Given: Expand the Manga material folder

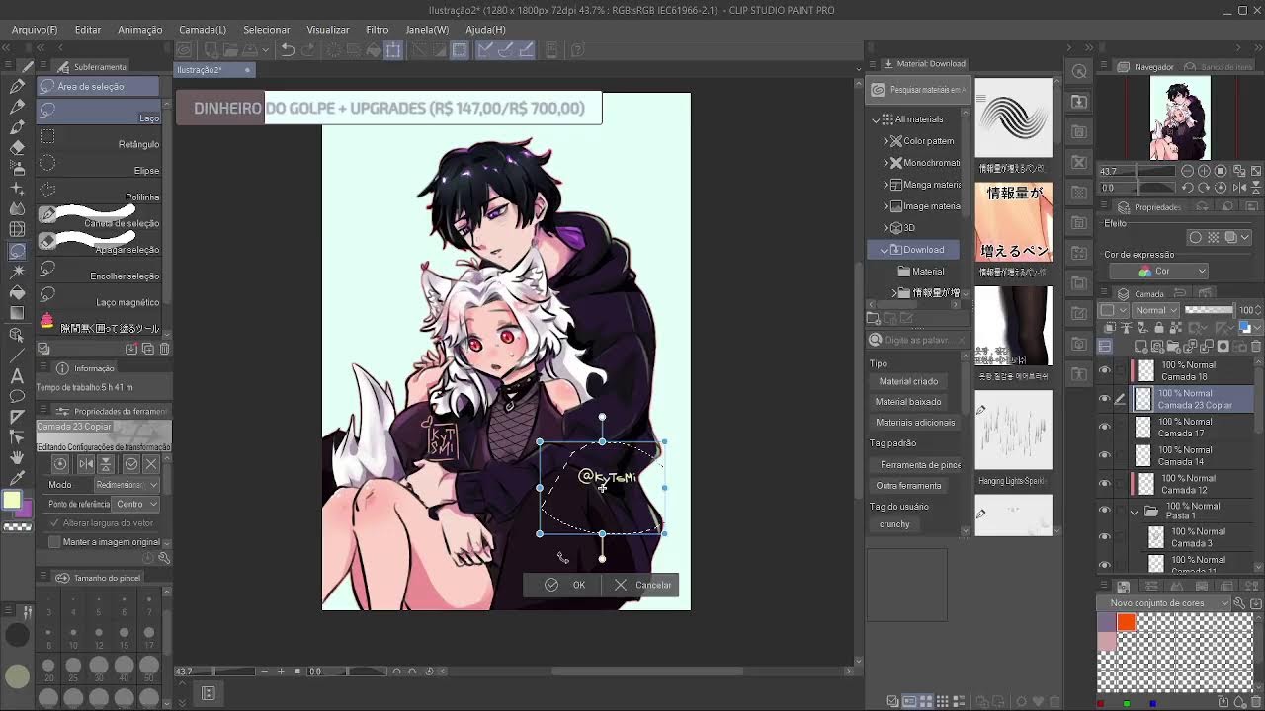Looking at the screenshot, I should [x=885, y=185].
